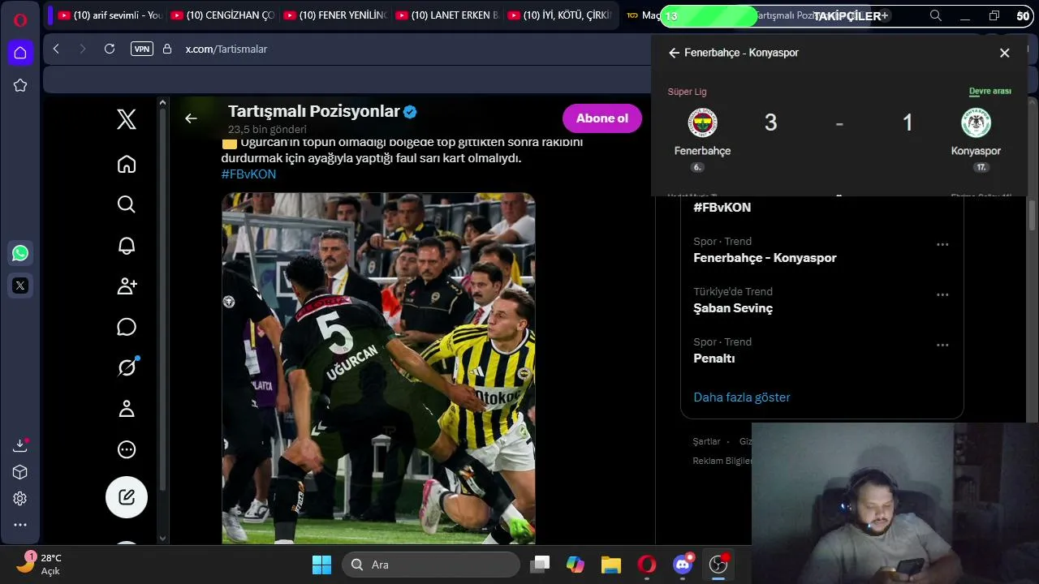Go back in browser history

[x=56, y=49]
